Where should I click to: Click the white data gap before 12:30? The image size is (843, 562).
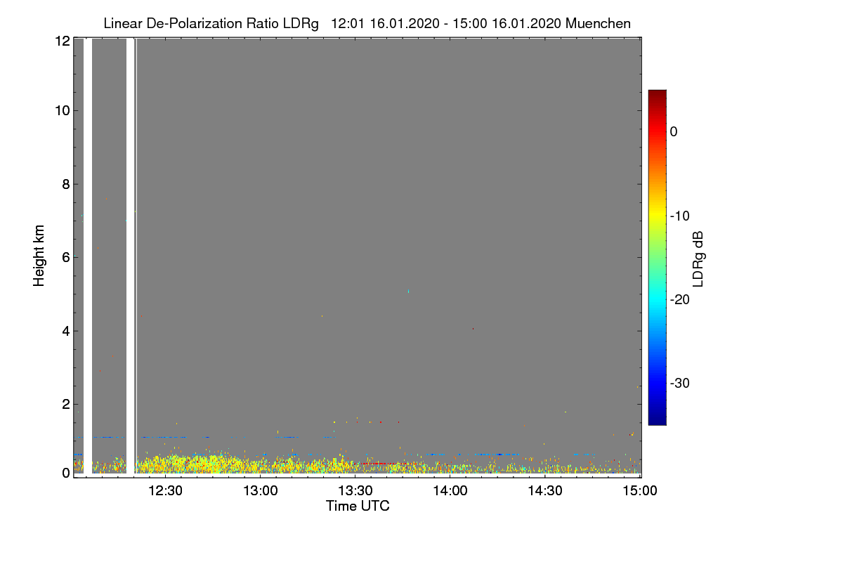point(130,256)
